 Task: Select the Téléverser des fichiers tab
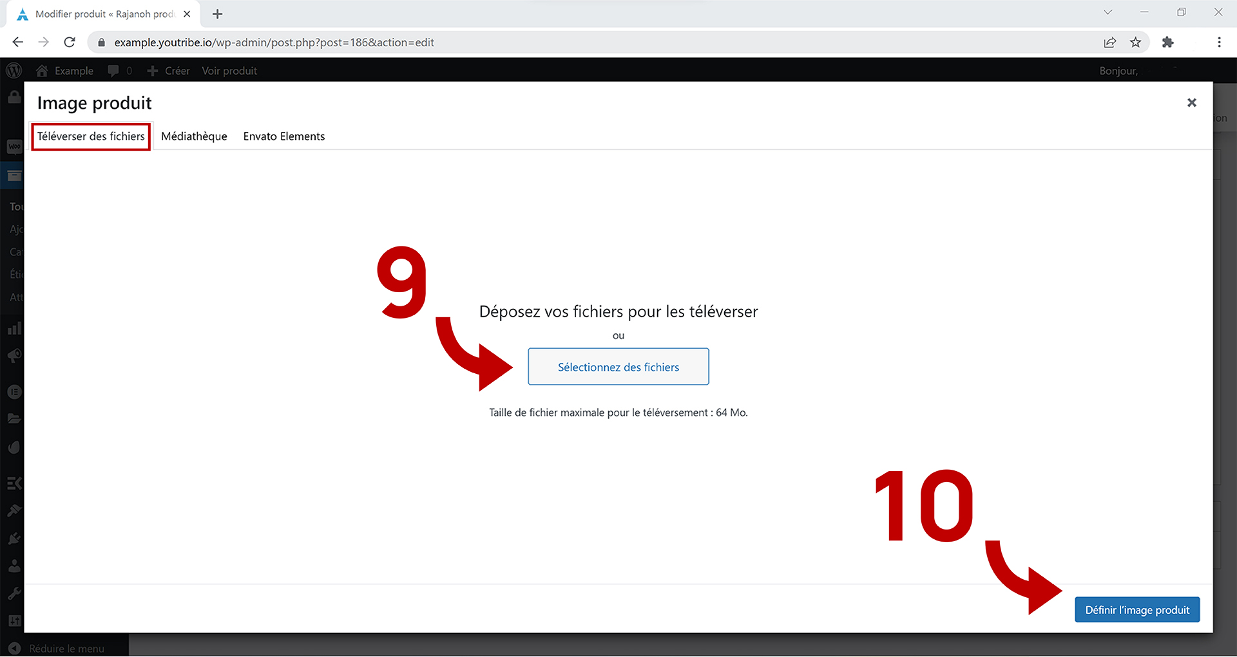pos(90,136)
